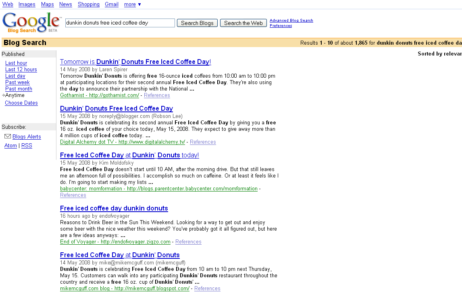Subscribe via the RSS feed link
Viewport: 462px width, 295px height.
click(27, 146)
